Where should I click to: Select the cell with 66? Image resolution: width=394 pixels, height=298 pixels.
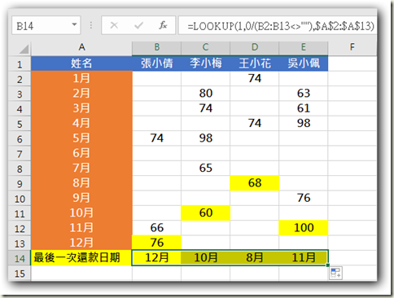[156, 228]
